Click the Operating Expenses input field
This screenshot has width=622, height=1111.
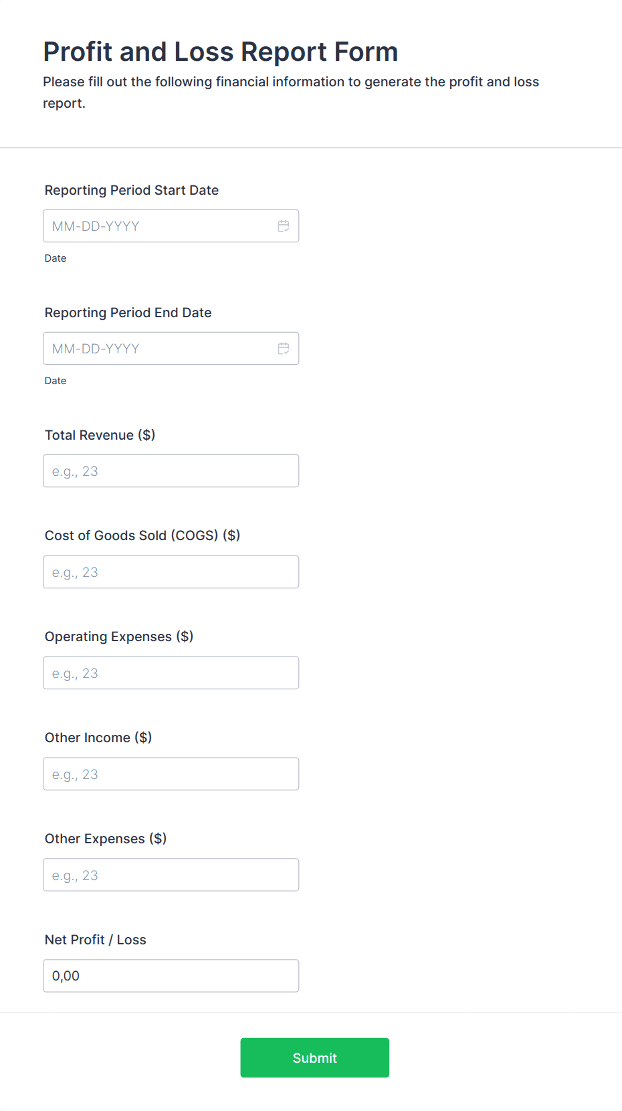171,673
